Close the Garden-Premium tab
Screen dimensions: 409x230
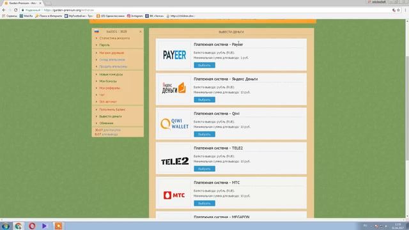[40, 3]
